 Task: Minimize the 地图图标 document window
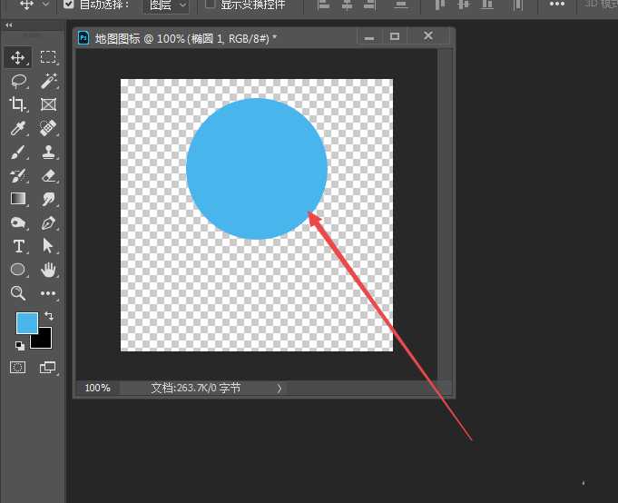pos(369,38)
